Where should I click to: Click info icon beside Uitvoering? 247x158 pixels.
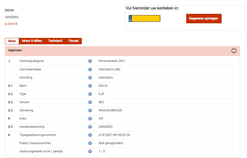pos(90,110)
